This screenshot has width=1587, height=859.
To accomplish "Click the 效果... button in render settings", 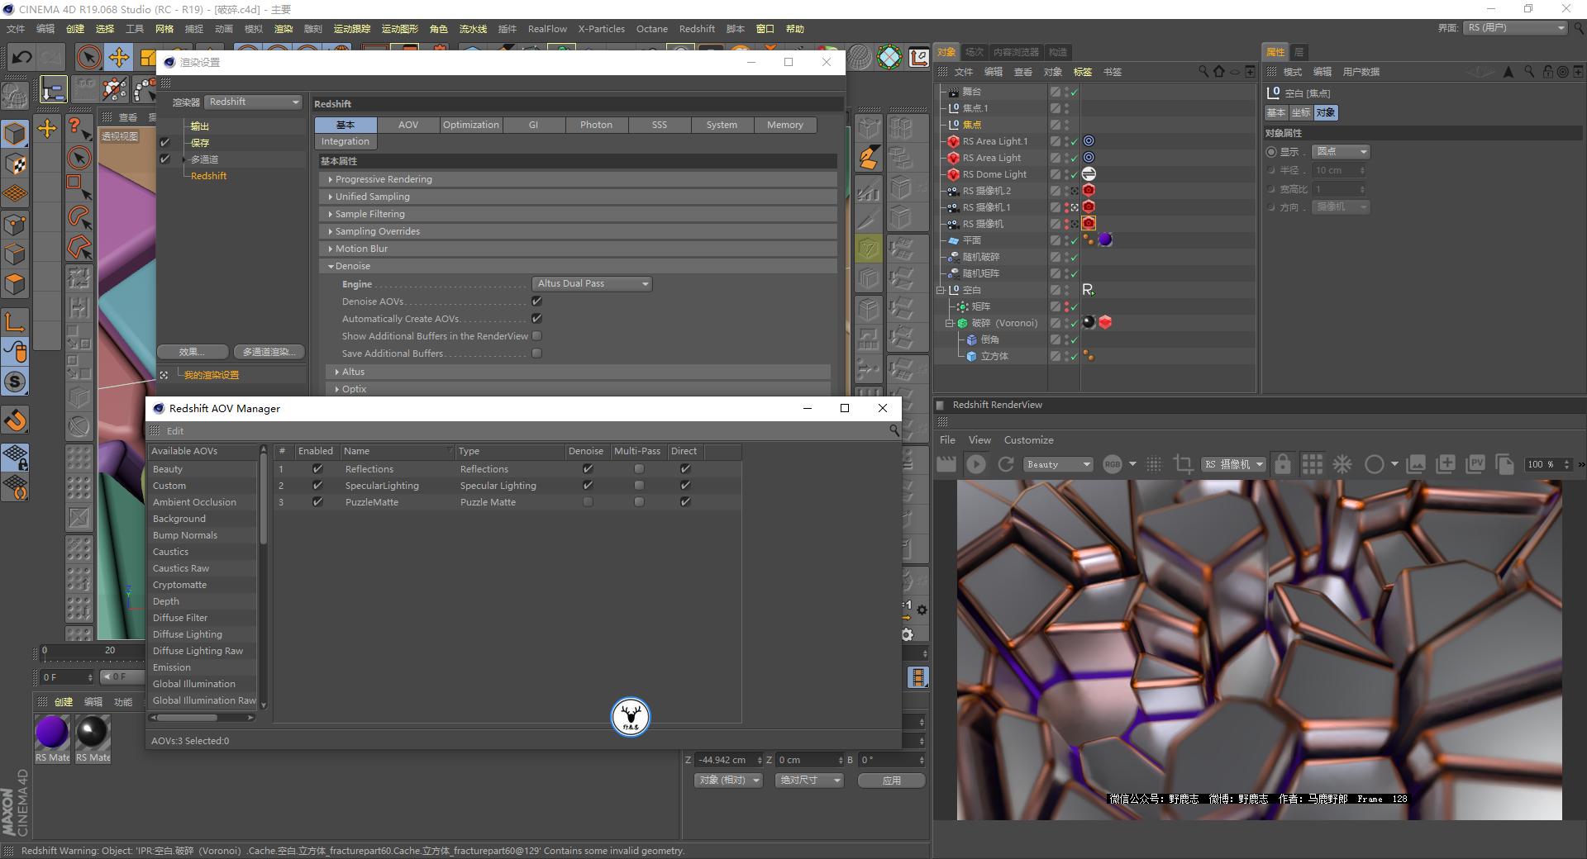I will coord(193,351).
